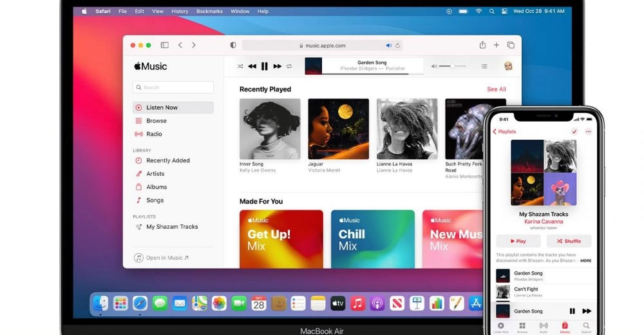Toggle repeat mode in the player

[289, 66]
